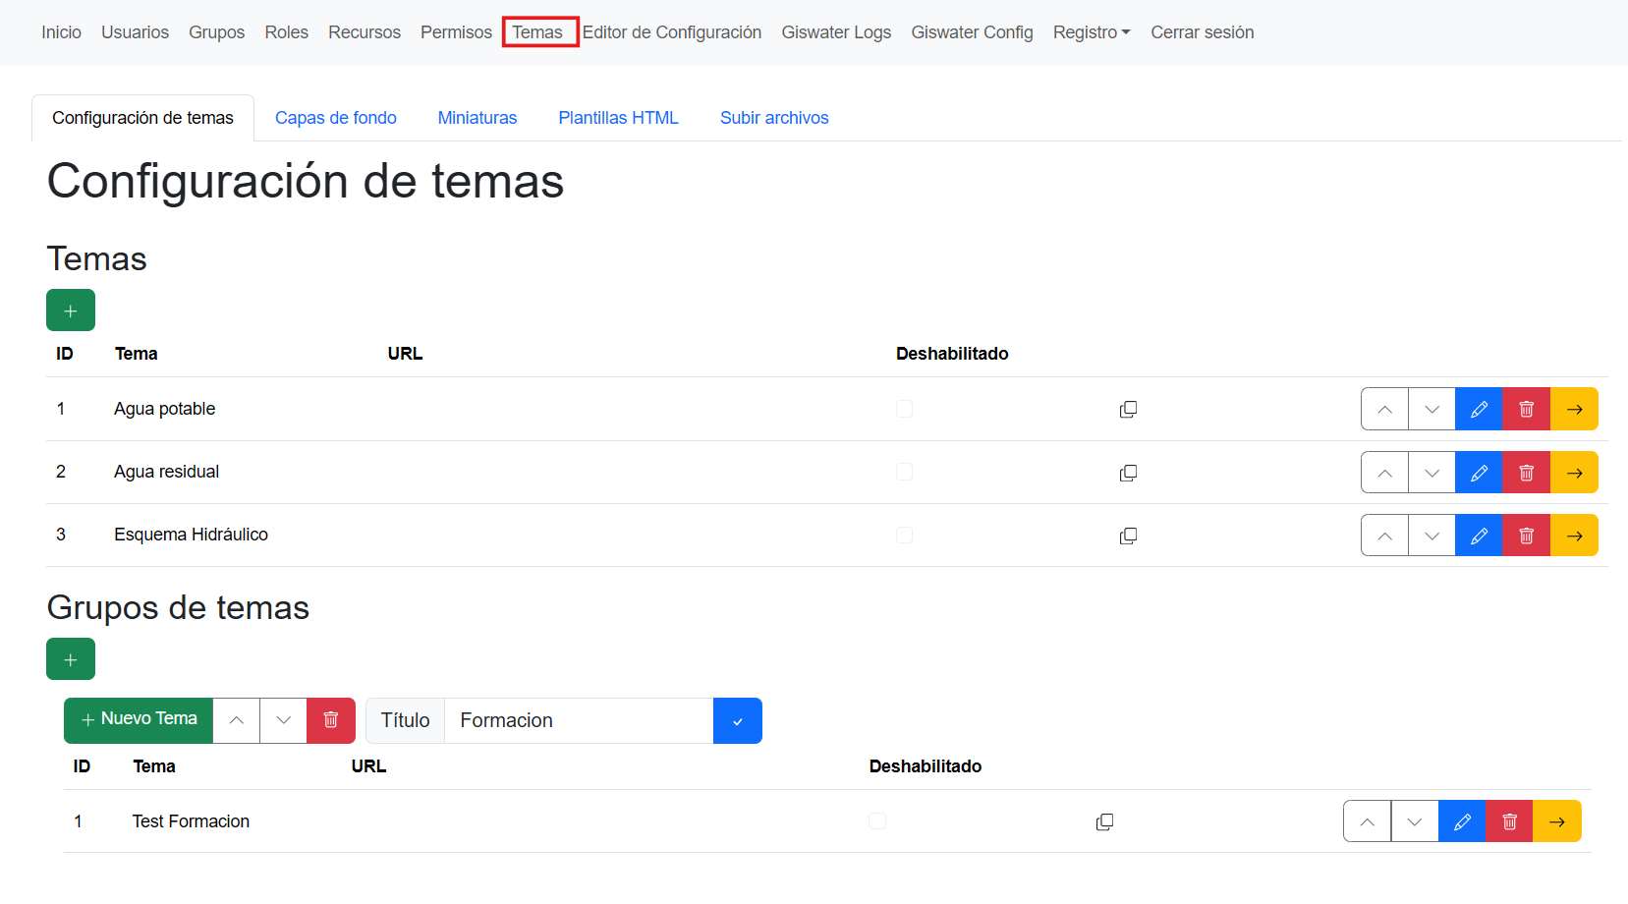This screenshot has width=1628, height=904.
Task: Add a new theme with the green plus
Action: (70, 310)
